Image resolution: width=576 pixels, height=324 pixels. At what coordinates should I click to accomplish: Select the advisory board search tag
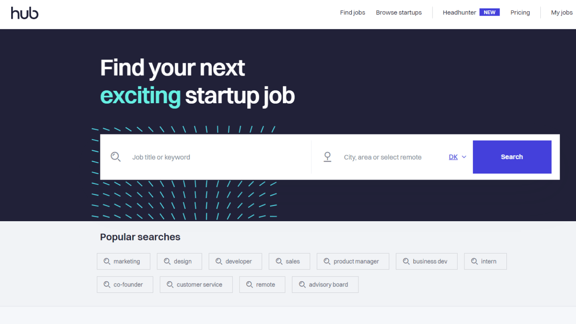pos(325,284)
